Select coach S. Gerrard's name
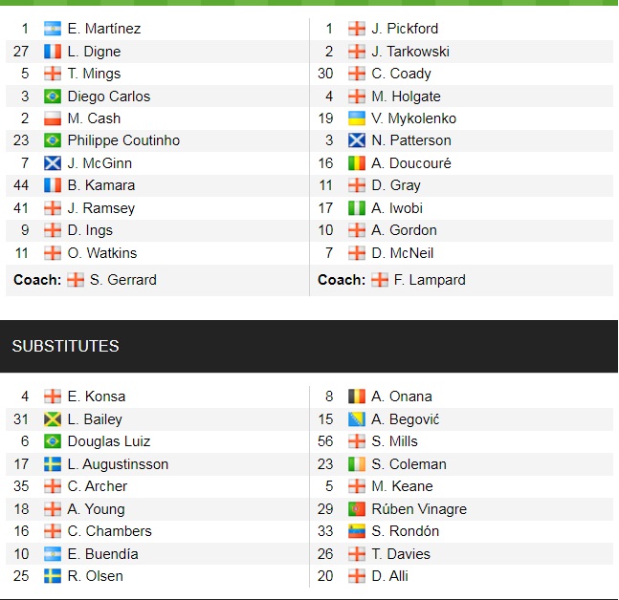 pos(122,280)
